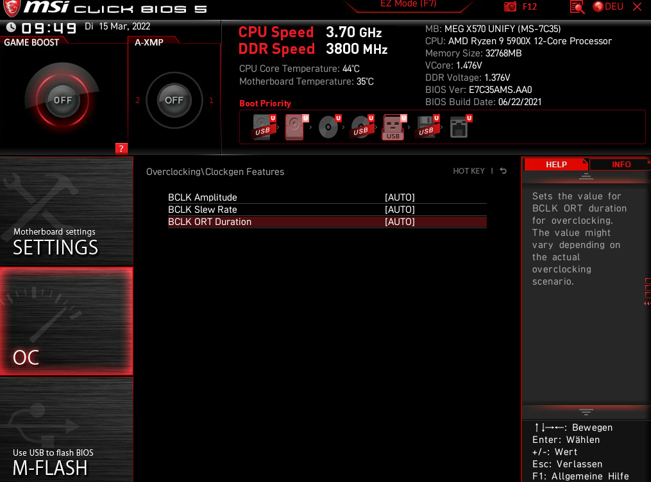Select the highlighted USB key boot device
This screenshot has width=651, height=482.
[x=395, y=128]
